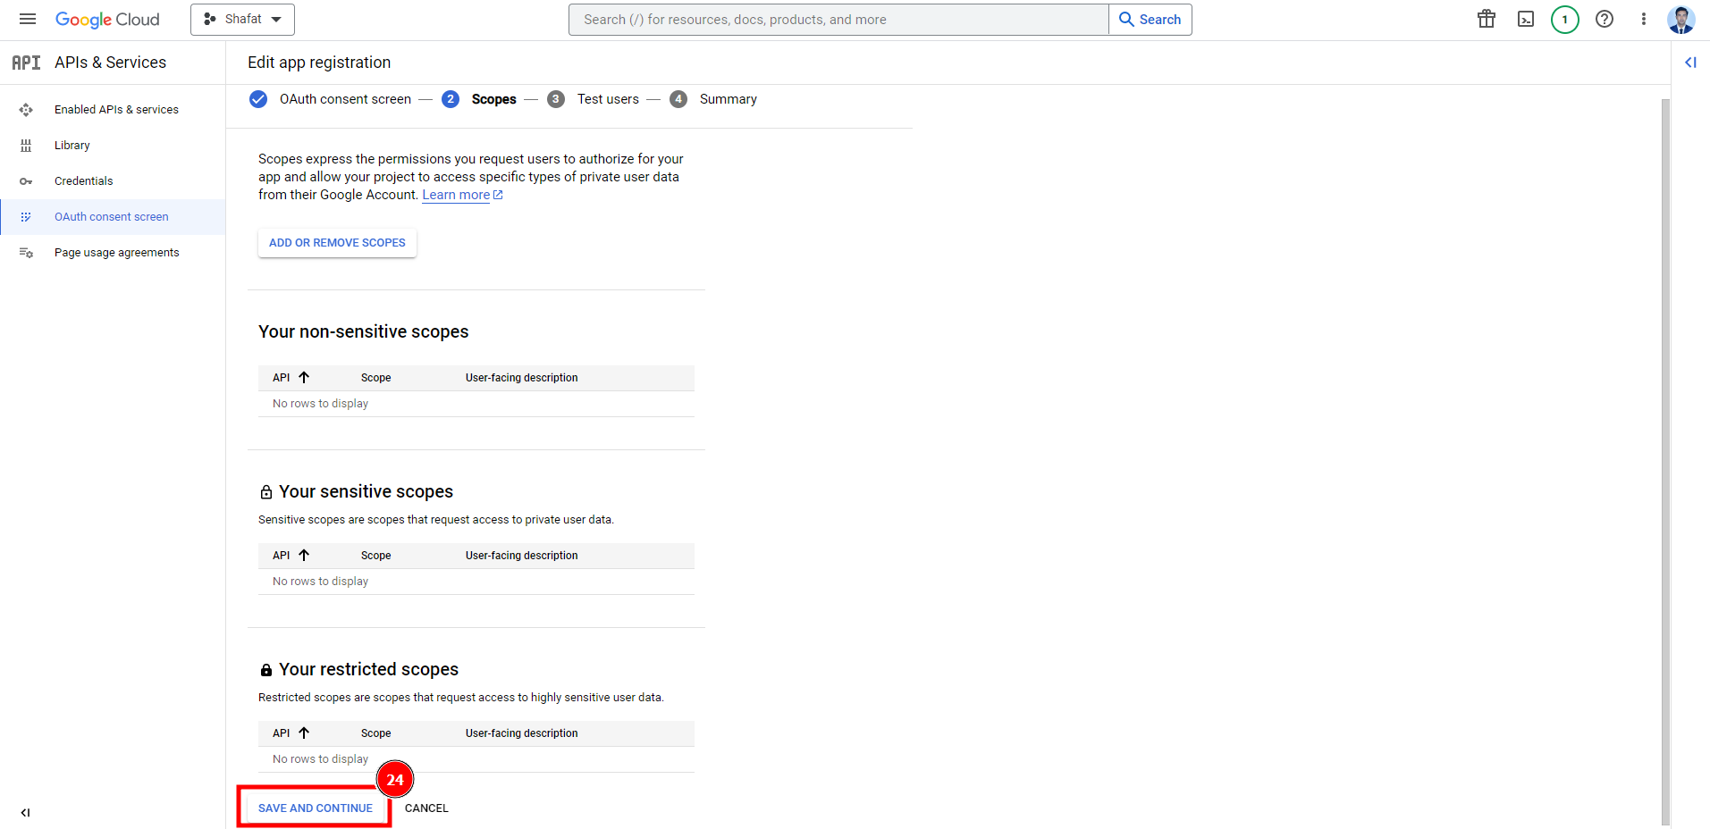Open the free trial gift icon
This screenshot has width=1710, height=829.
[x=1486, y=19]
